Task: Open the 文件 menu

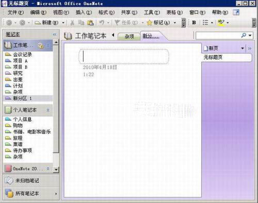Action: 15,12
